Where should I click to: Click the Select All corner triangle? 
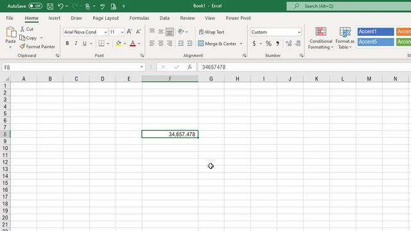tap(6, 78)
